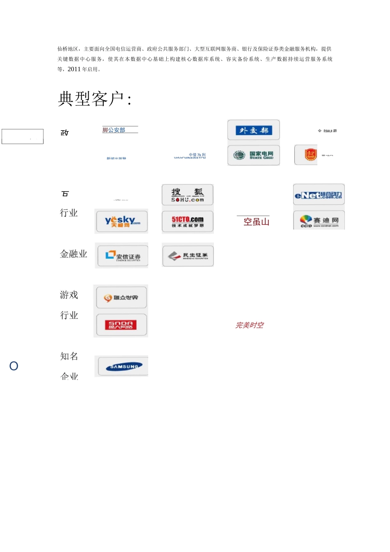The height and width of the screenshot is (552, 390).
Task: Select the 联众世界 logo
Action: click(122, 297)
